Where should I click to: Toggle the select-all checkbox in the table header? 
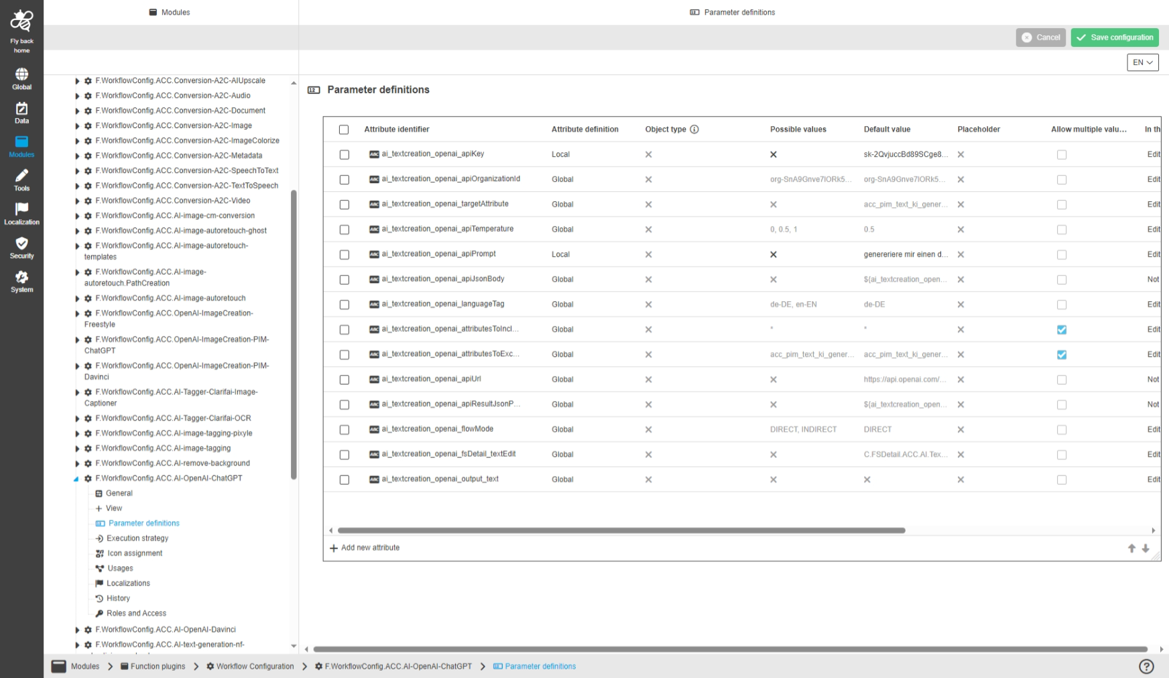point(344,129)
